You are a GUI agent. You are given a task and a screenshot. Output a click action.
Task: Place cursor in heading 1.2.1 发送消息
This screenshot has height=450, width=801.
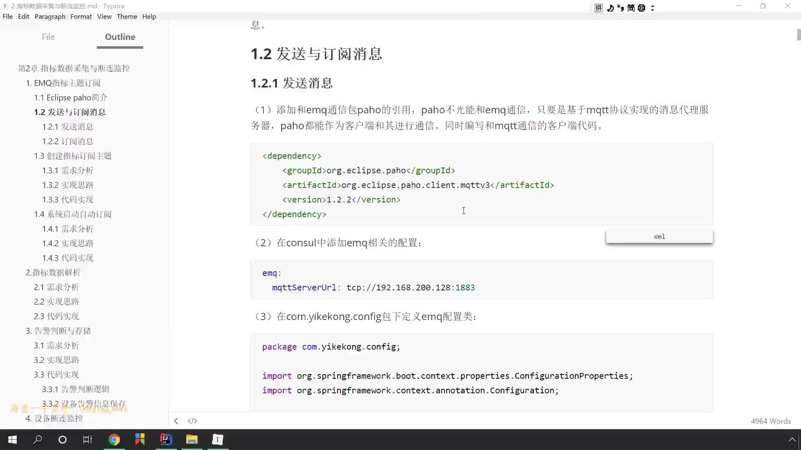[292, 83]
